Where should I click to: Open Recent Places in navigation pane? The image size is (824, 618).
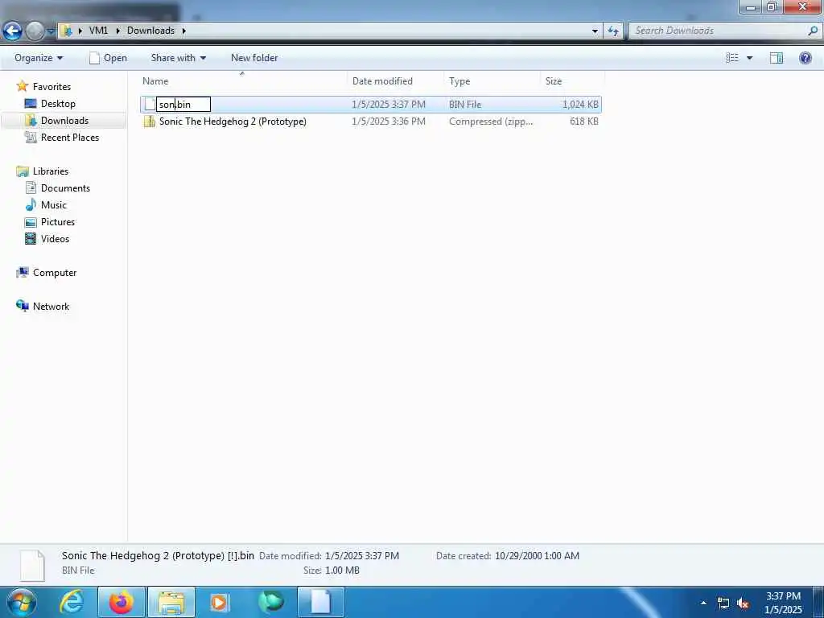(70, 137)
